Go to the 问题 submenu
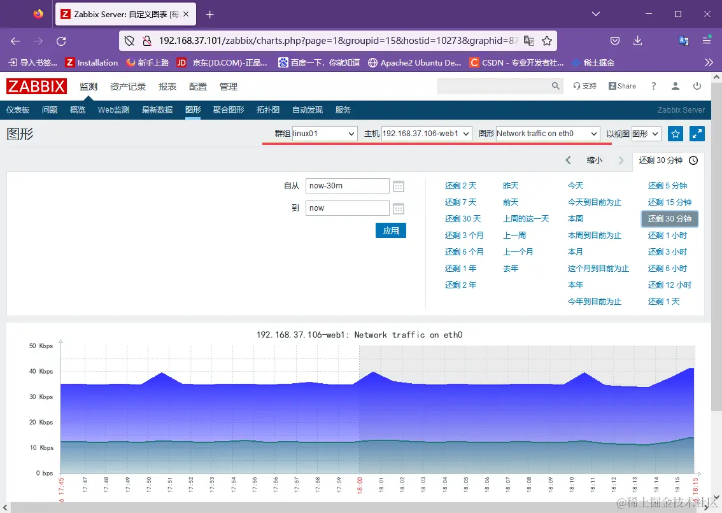 (x=50, y=110)
